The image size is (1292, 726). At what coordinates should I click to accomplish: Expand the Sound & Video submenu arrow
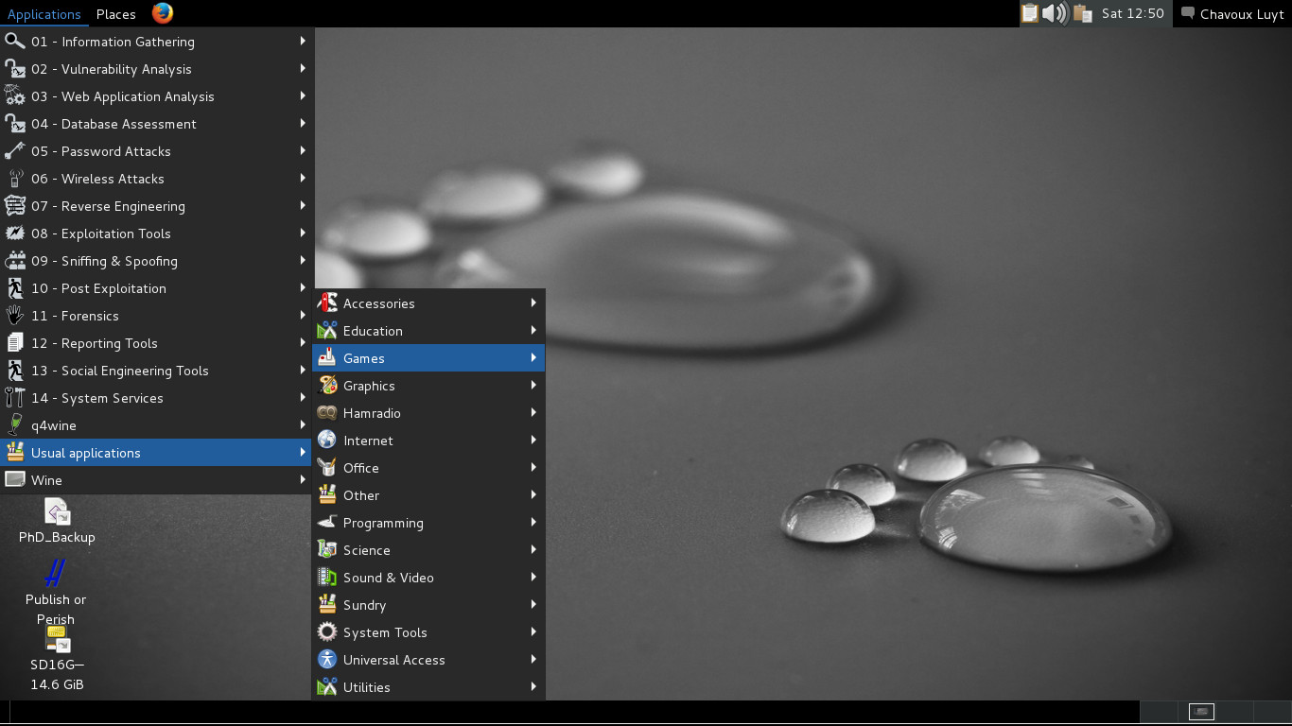pyautogui.click(x=533, y=578)
